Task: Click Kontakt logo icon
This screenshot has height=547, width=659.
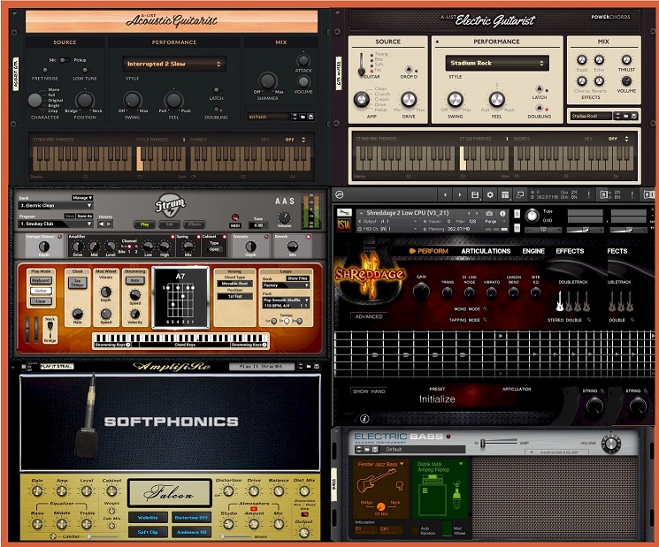Action: 340,194
